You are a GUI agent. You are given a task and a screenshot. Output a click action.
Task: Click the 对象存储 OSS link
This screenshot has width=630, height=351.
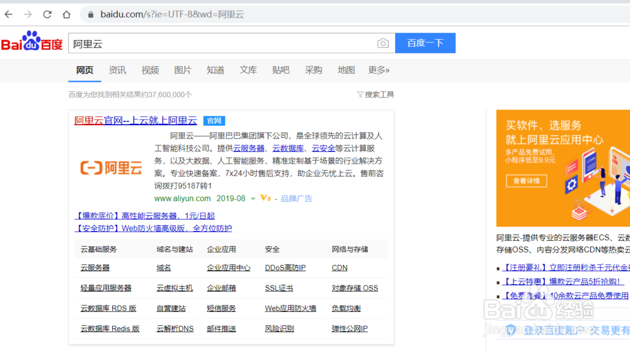[x=355, y=288]
